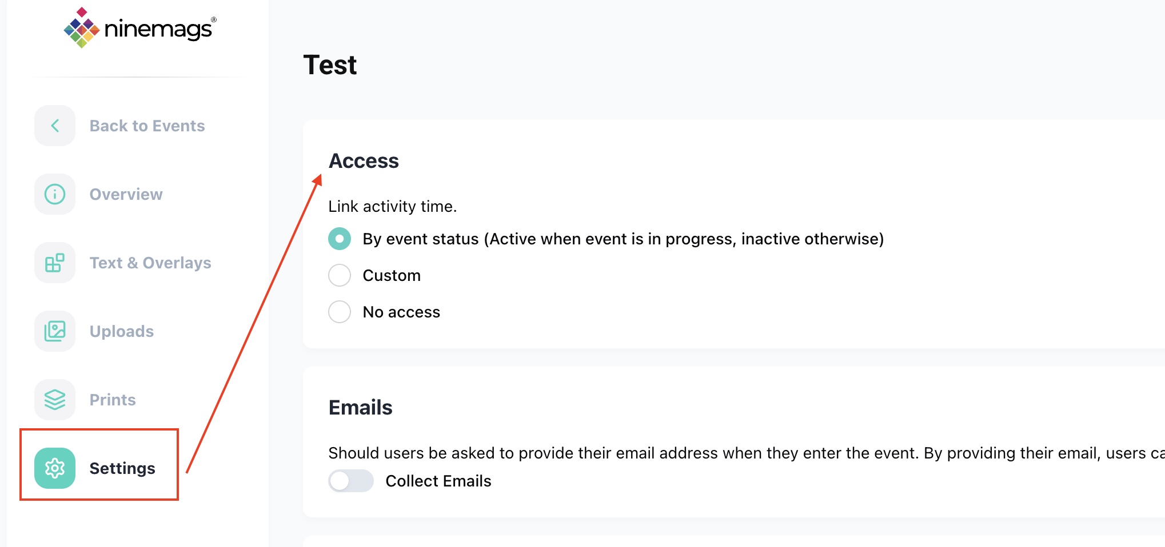
Task: Click the ninemags diamond logo icon
Action: tap(81, 28)
